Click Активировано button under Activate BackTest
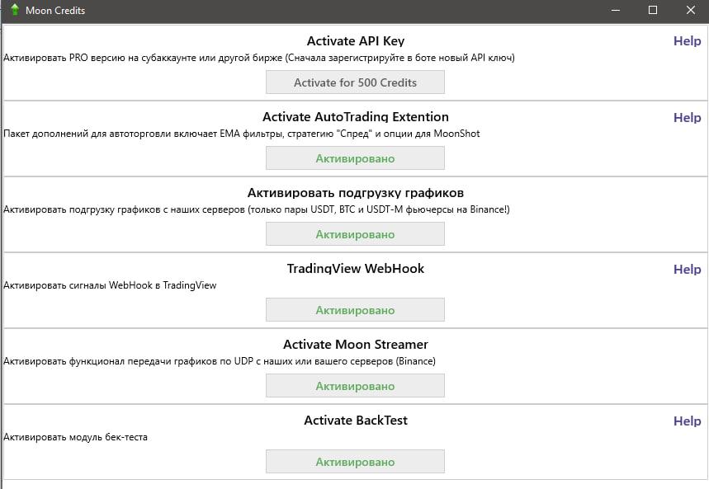Screen dimensions: 709x489 pyautogui.click(x=355, y=462)
